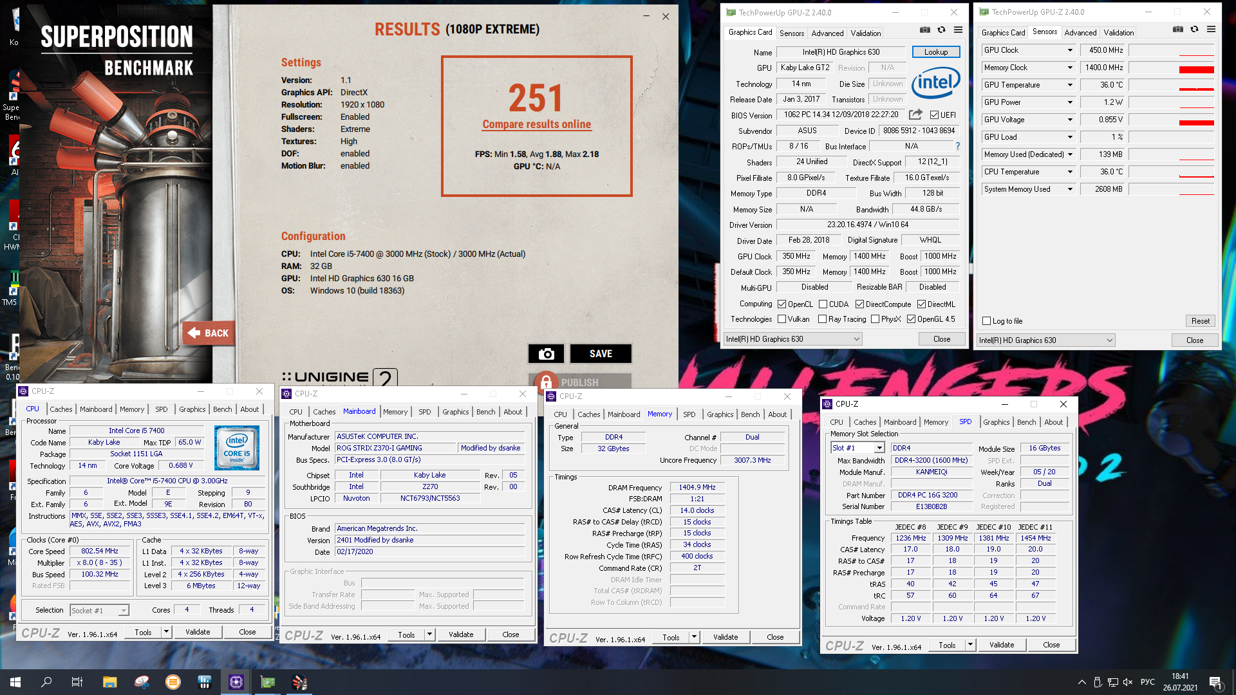Toggle the DirectCompute checkbox
This screenshot has height=695, width=1236.
click(859, 304)
